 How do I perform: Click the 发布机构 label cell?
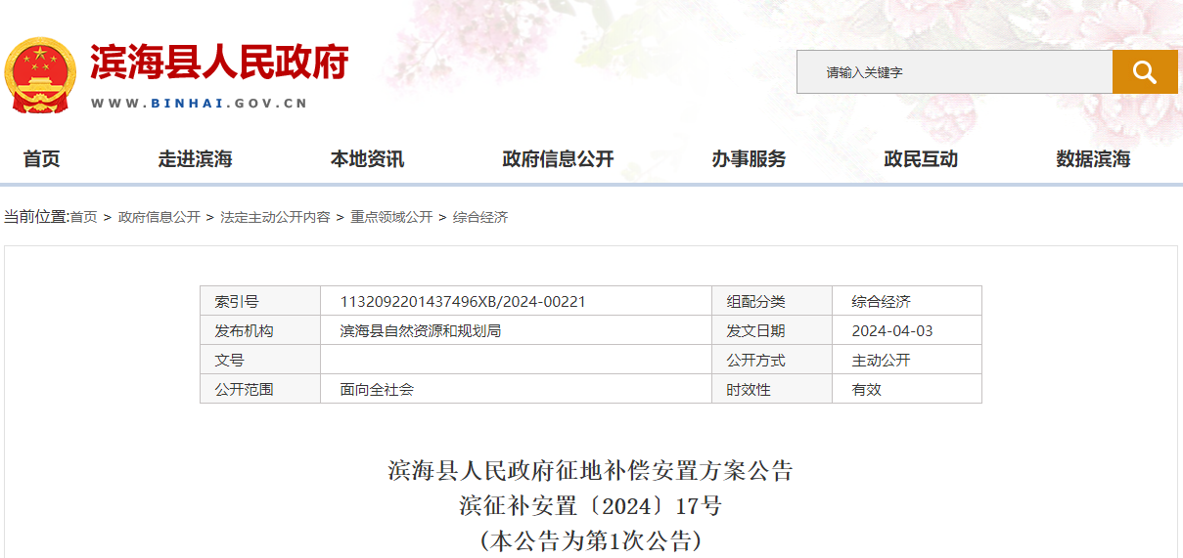pos(260,330)
